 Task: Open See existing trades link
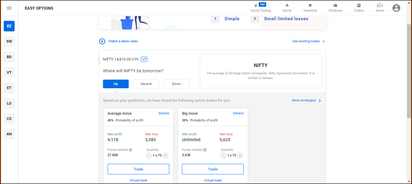tap(308, 42)
